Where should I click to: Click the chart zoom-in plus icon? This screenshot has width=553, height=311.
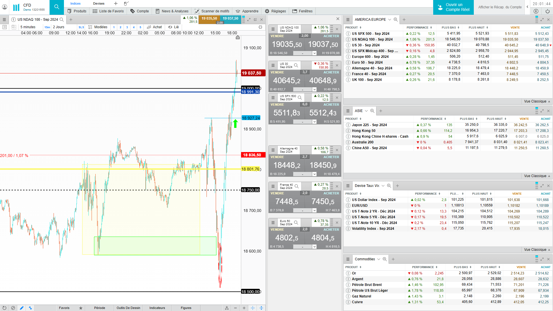tap(244, 308)
